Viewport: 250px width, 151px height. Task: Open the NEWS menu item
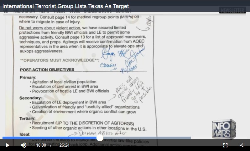44,11
